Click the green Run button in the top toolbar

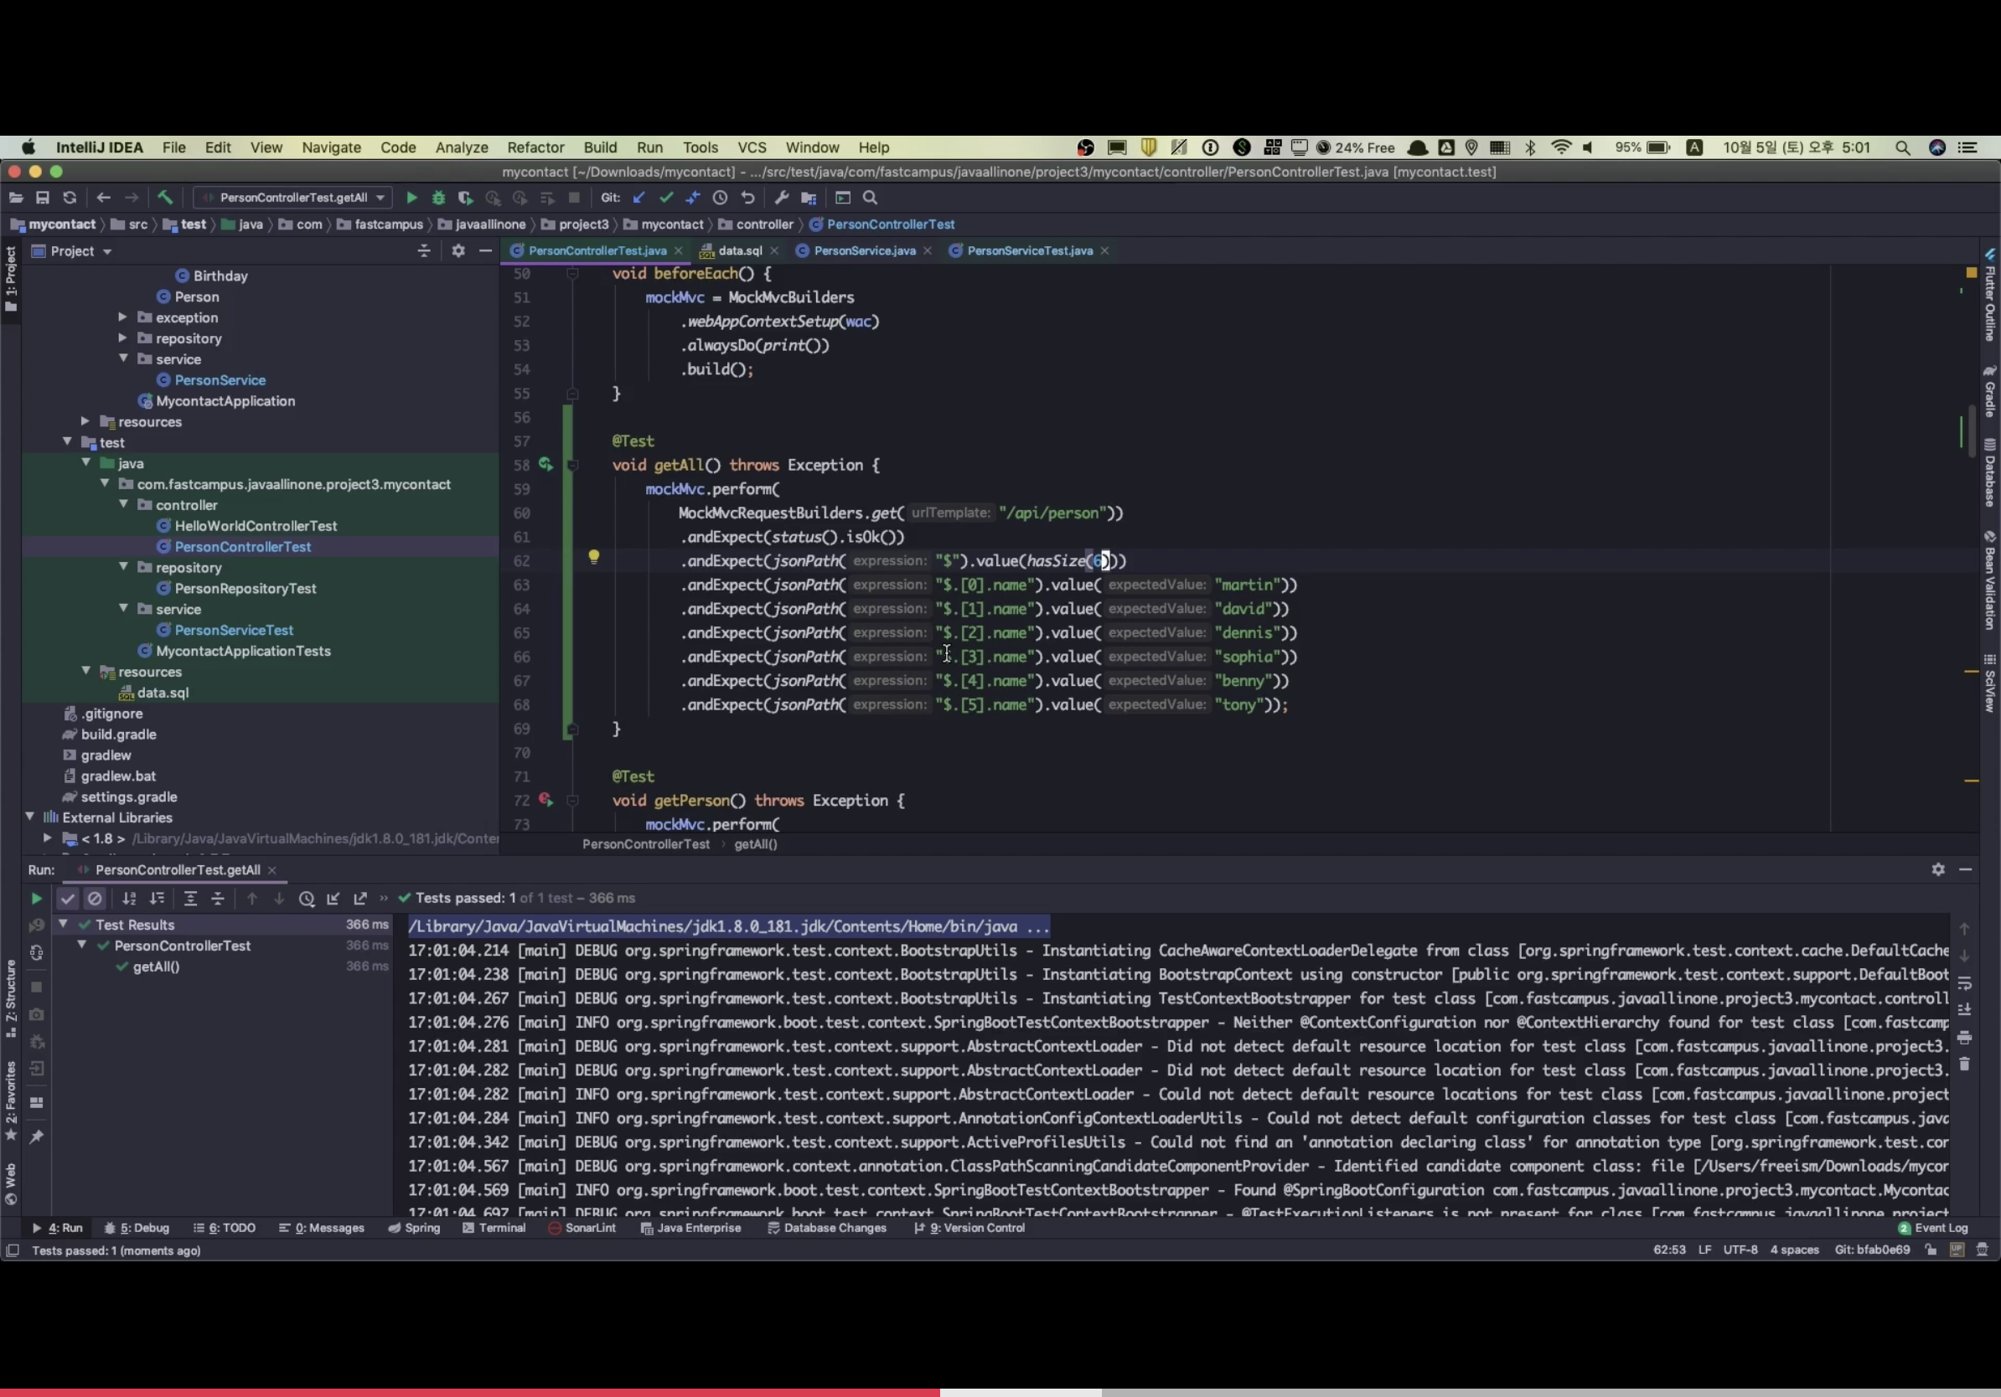pos(411,198)
